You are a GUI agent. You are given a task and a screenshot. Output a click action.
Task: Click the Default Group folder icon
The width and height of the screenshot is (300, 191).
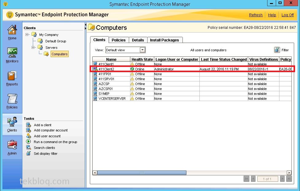pos(40,41)
